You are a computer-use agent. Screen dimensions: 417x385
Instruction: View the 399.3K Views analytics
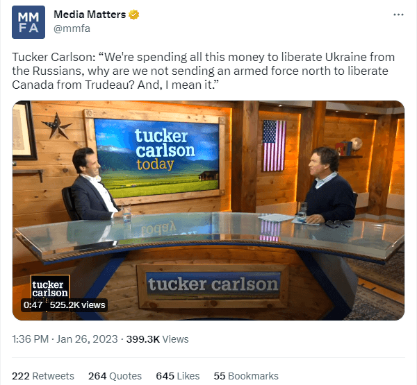[x=158, y=339]
